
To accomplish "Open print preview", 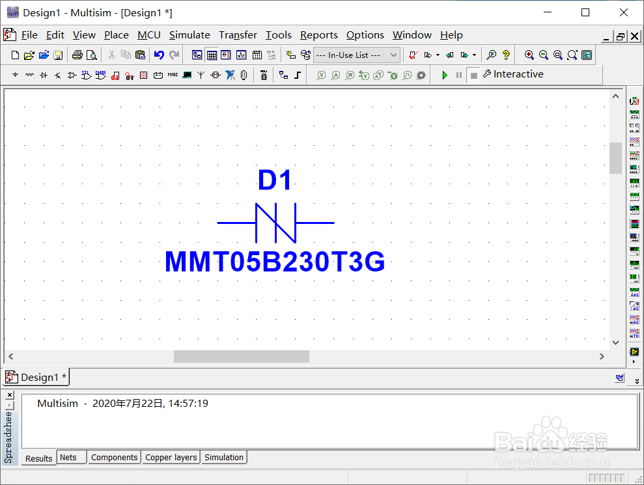I will coord(92,55).
